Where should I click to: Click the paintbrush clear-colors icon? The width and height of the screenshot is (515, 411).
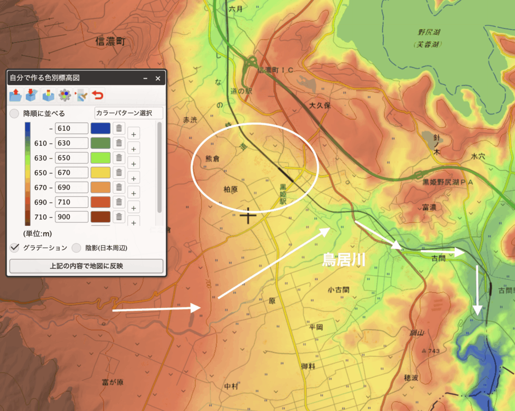[80, 95]
